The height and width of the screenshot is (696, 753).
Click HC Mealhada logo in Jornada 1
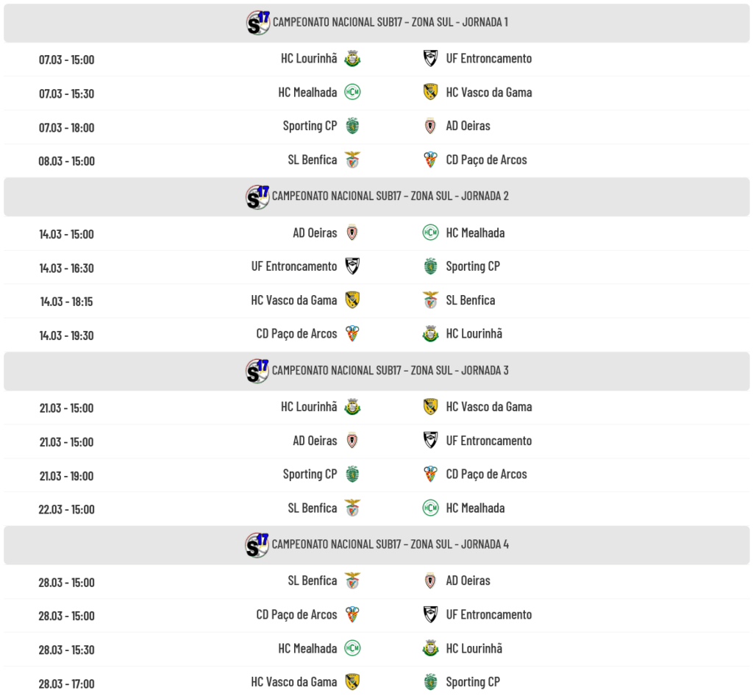click(x=352, y=92)
